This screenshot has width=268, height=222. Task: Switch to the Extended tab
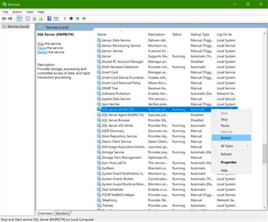click(45, 214)
